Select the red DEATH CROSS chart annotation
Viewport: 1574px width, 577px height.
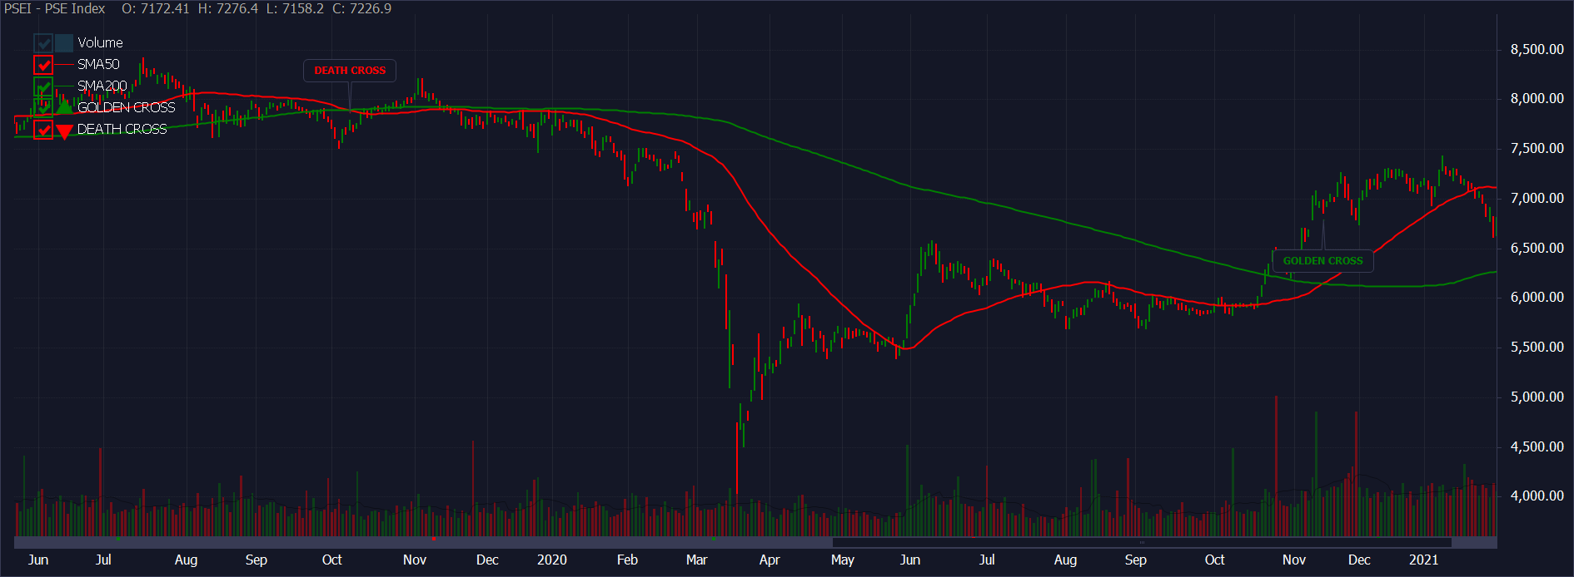pos(350,71)
